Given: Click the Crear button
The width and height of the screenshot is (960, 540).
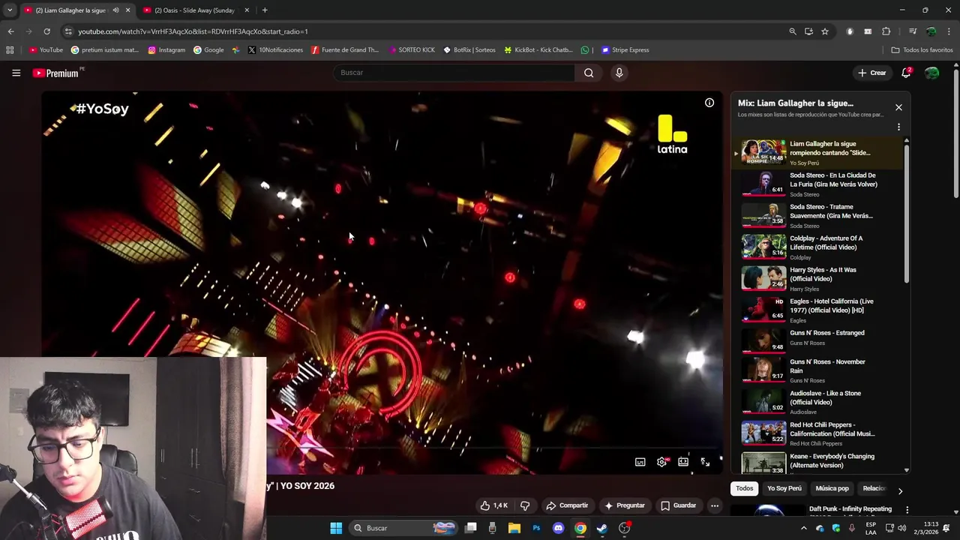Looking at the screenshot, I should point(872,73).
